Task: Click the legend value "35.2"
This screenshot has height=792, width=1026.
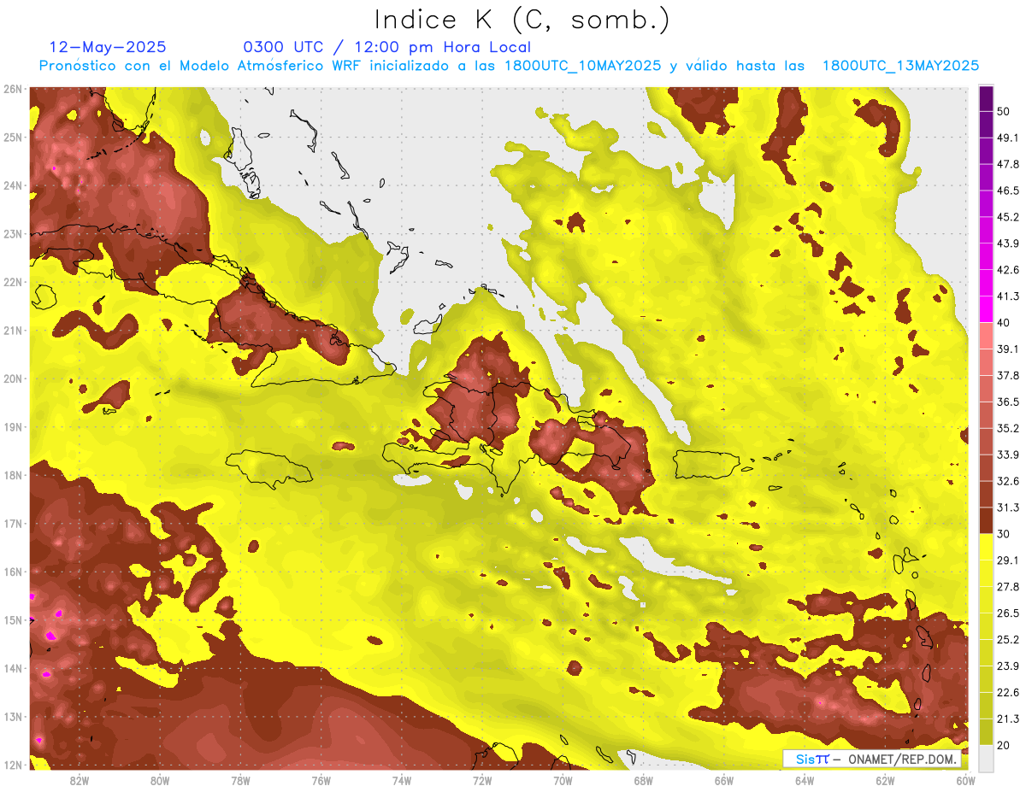Action: pos(1007,428)
